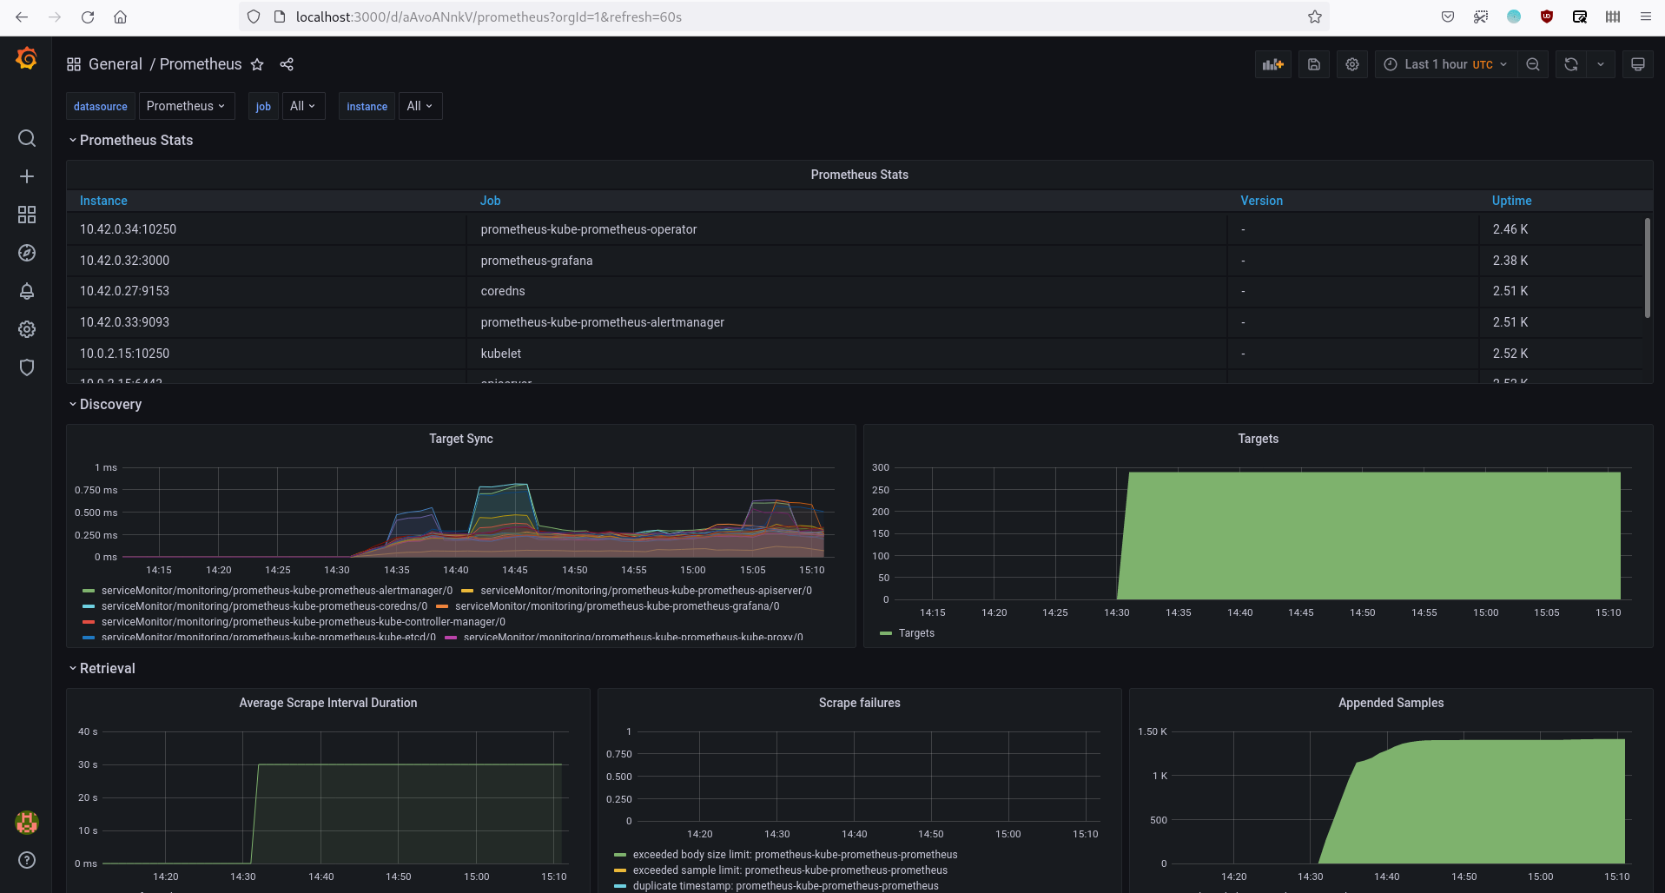
Task: Go to the browser home page
Action: point(121,17)
